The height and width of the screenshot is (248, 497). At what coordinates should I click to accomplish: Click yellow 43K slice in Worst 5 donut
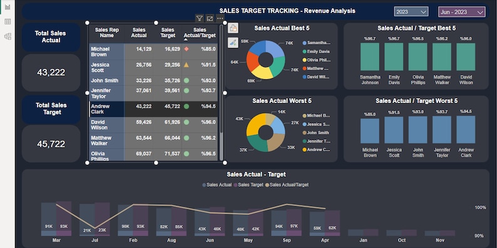(255, 124)
